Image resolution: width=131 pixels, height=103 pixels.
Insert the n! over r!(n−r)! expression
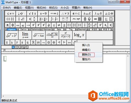pos(66,35)
